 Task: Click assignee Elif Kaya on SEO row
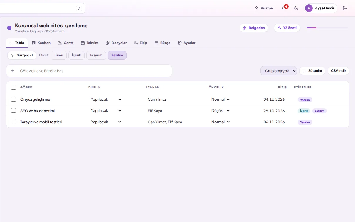[x=155, y=111]
